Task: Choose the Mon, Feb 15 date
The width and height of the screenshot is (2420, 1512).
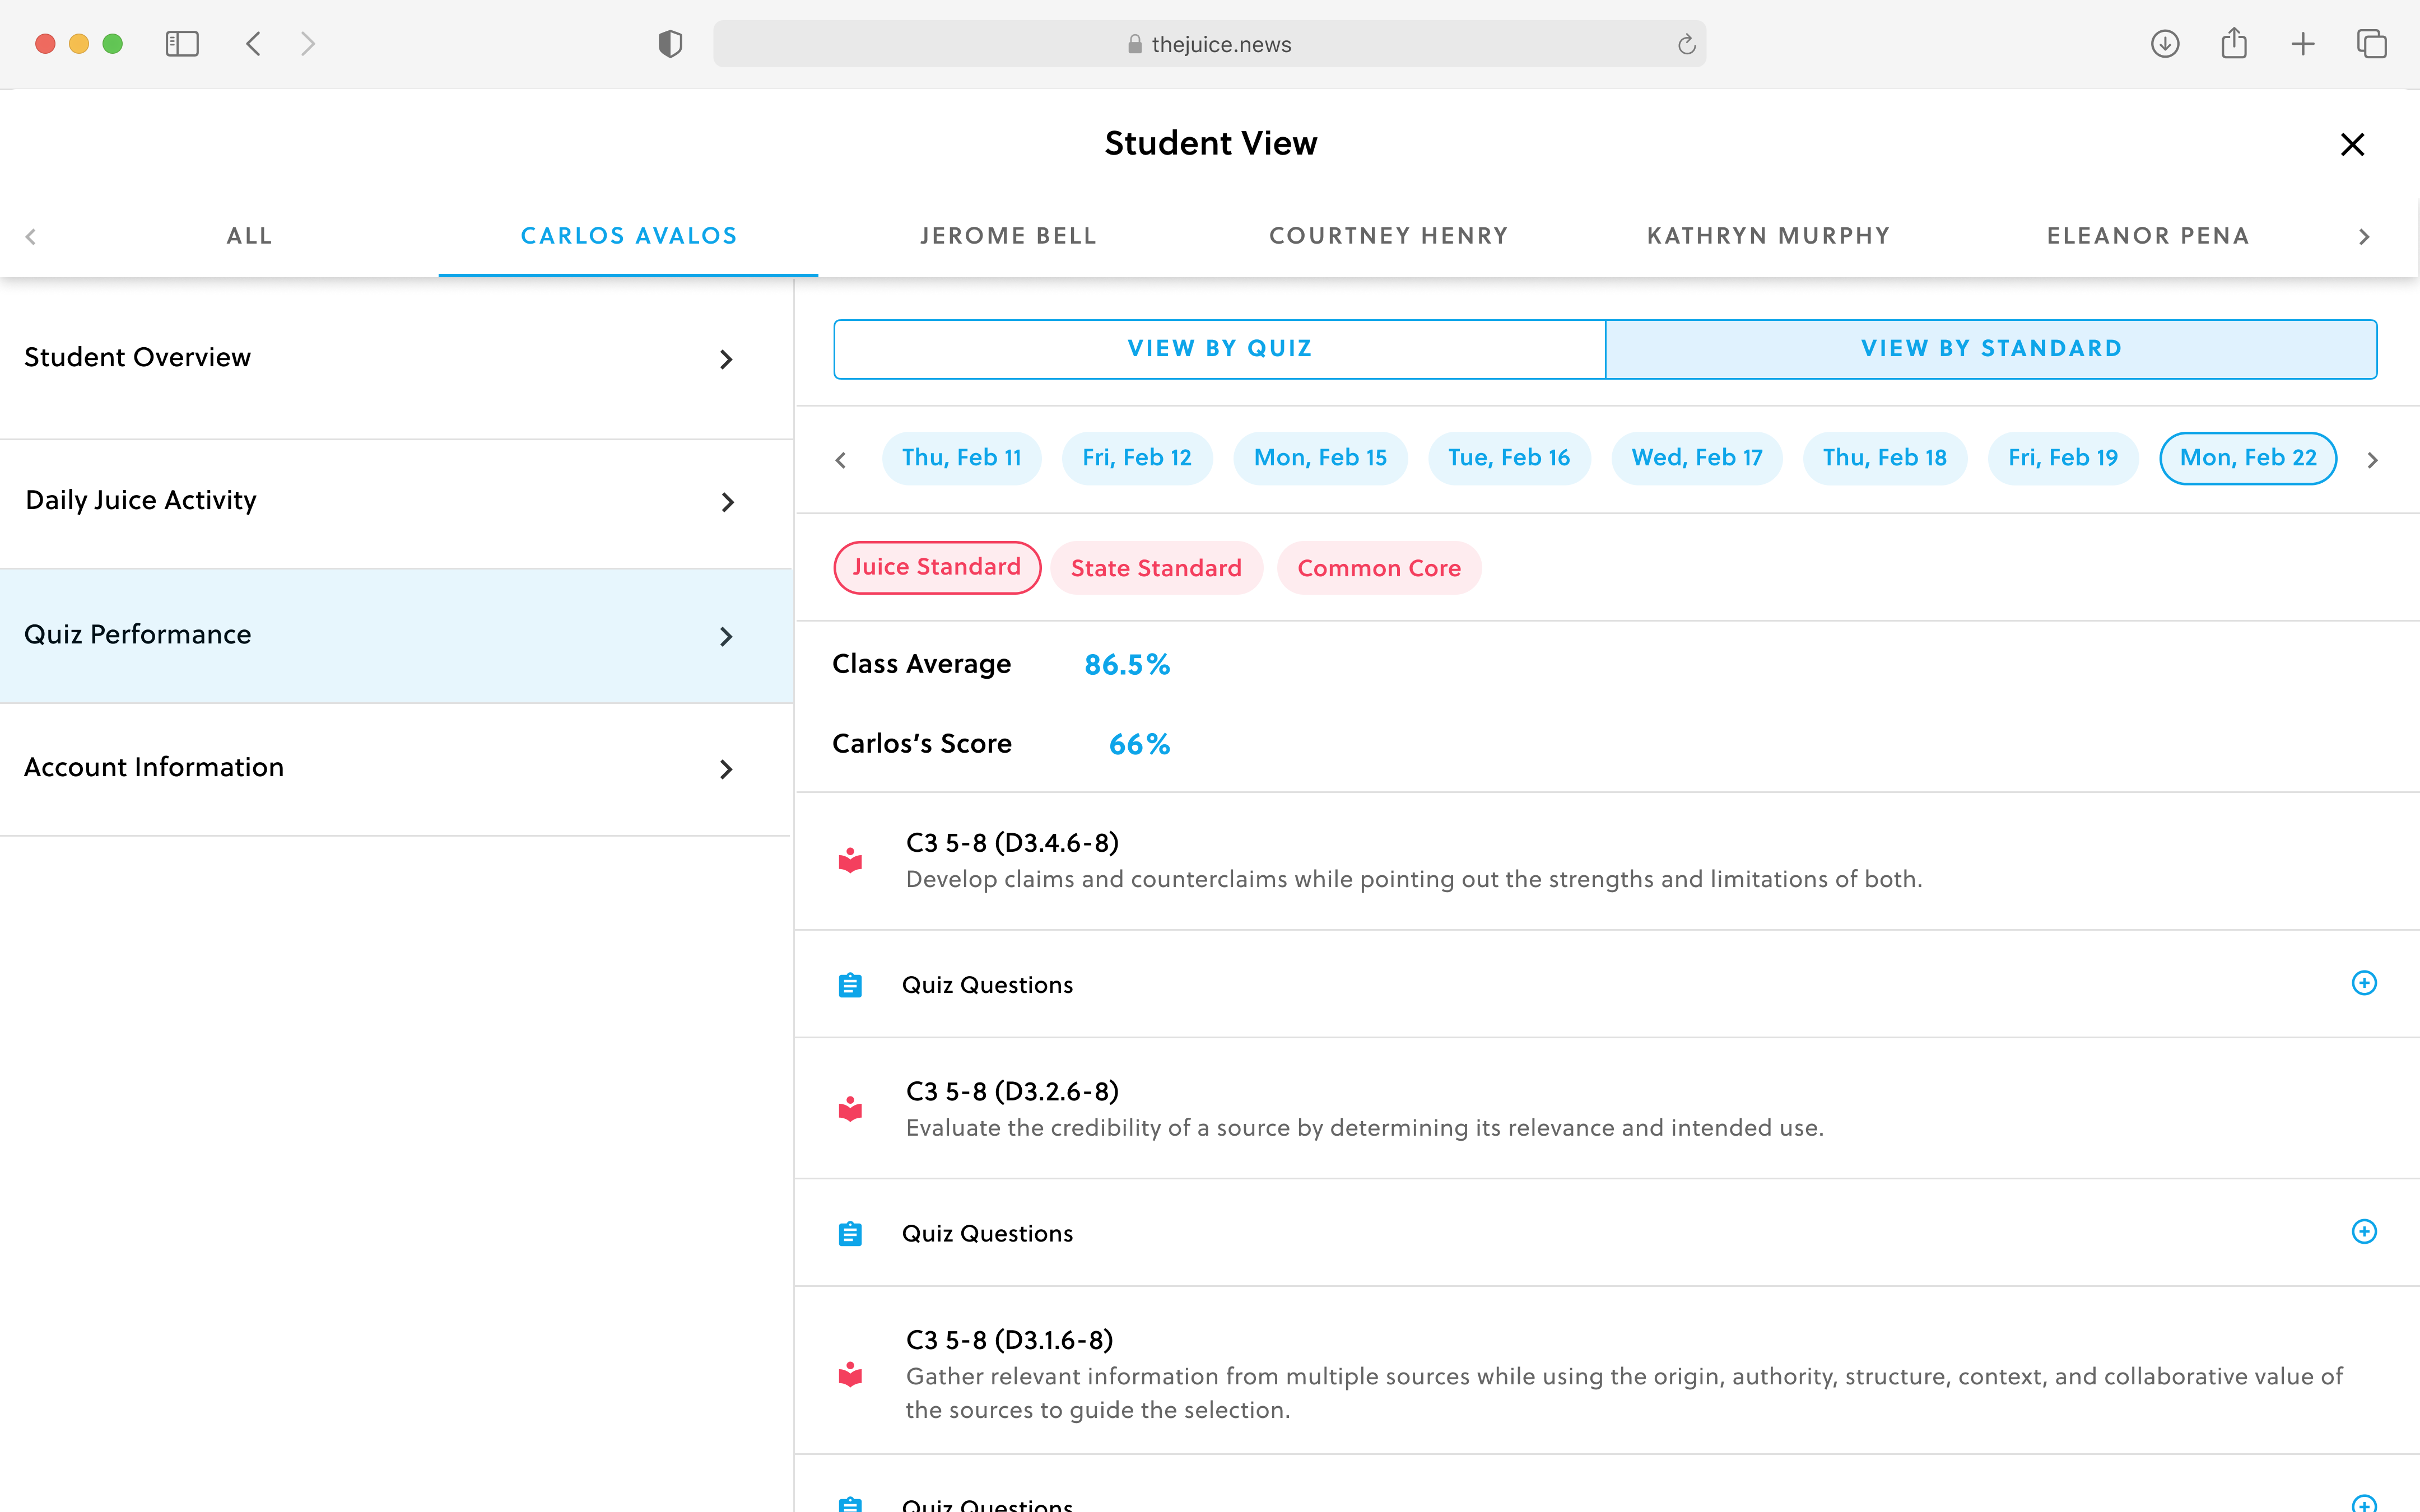Action: pos(1320,458)
